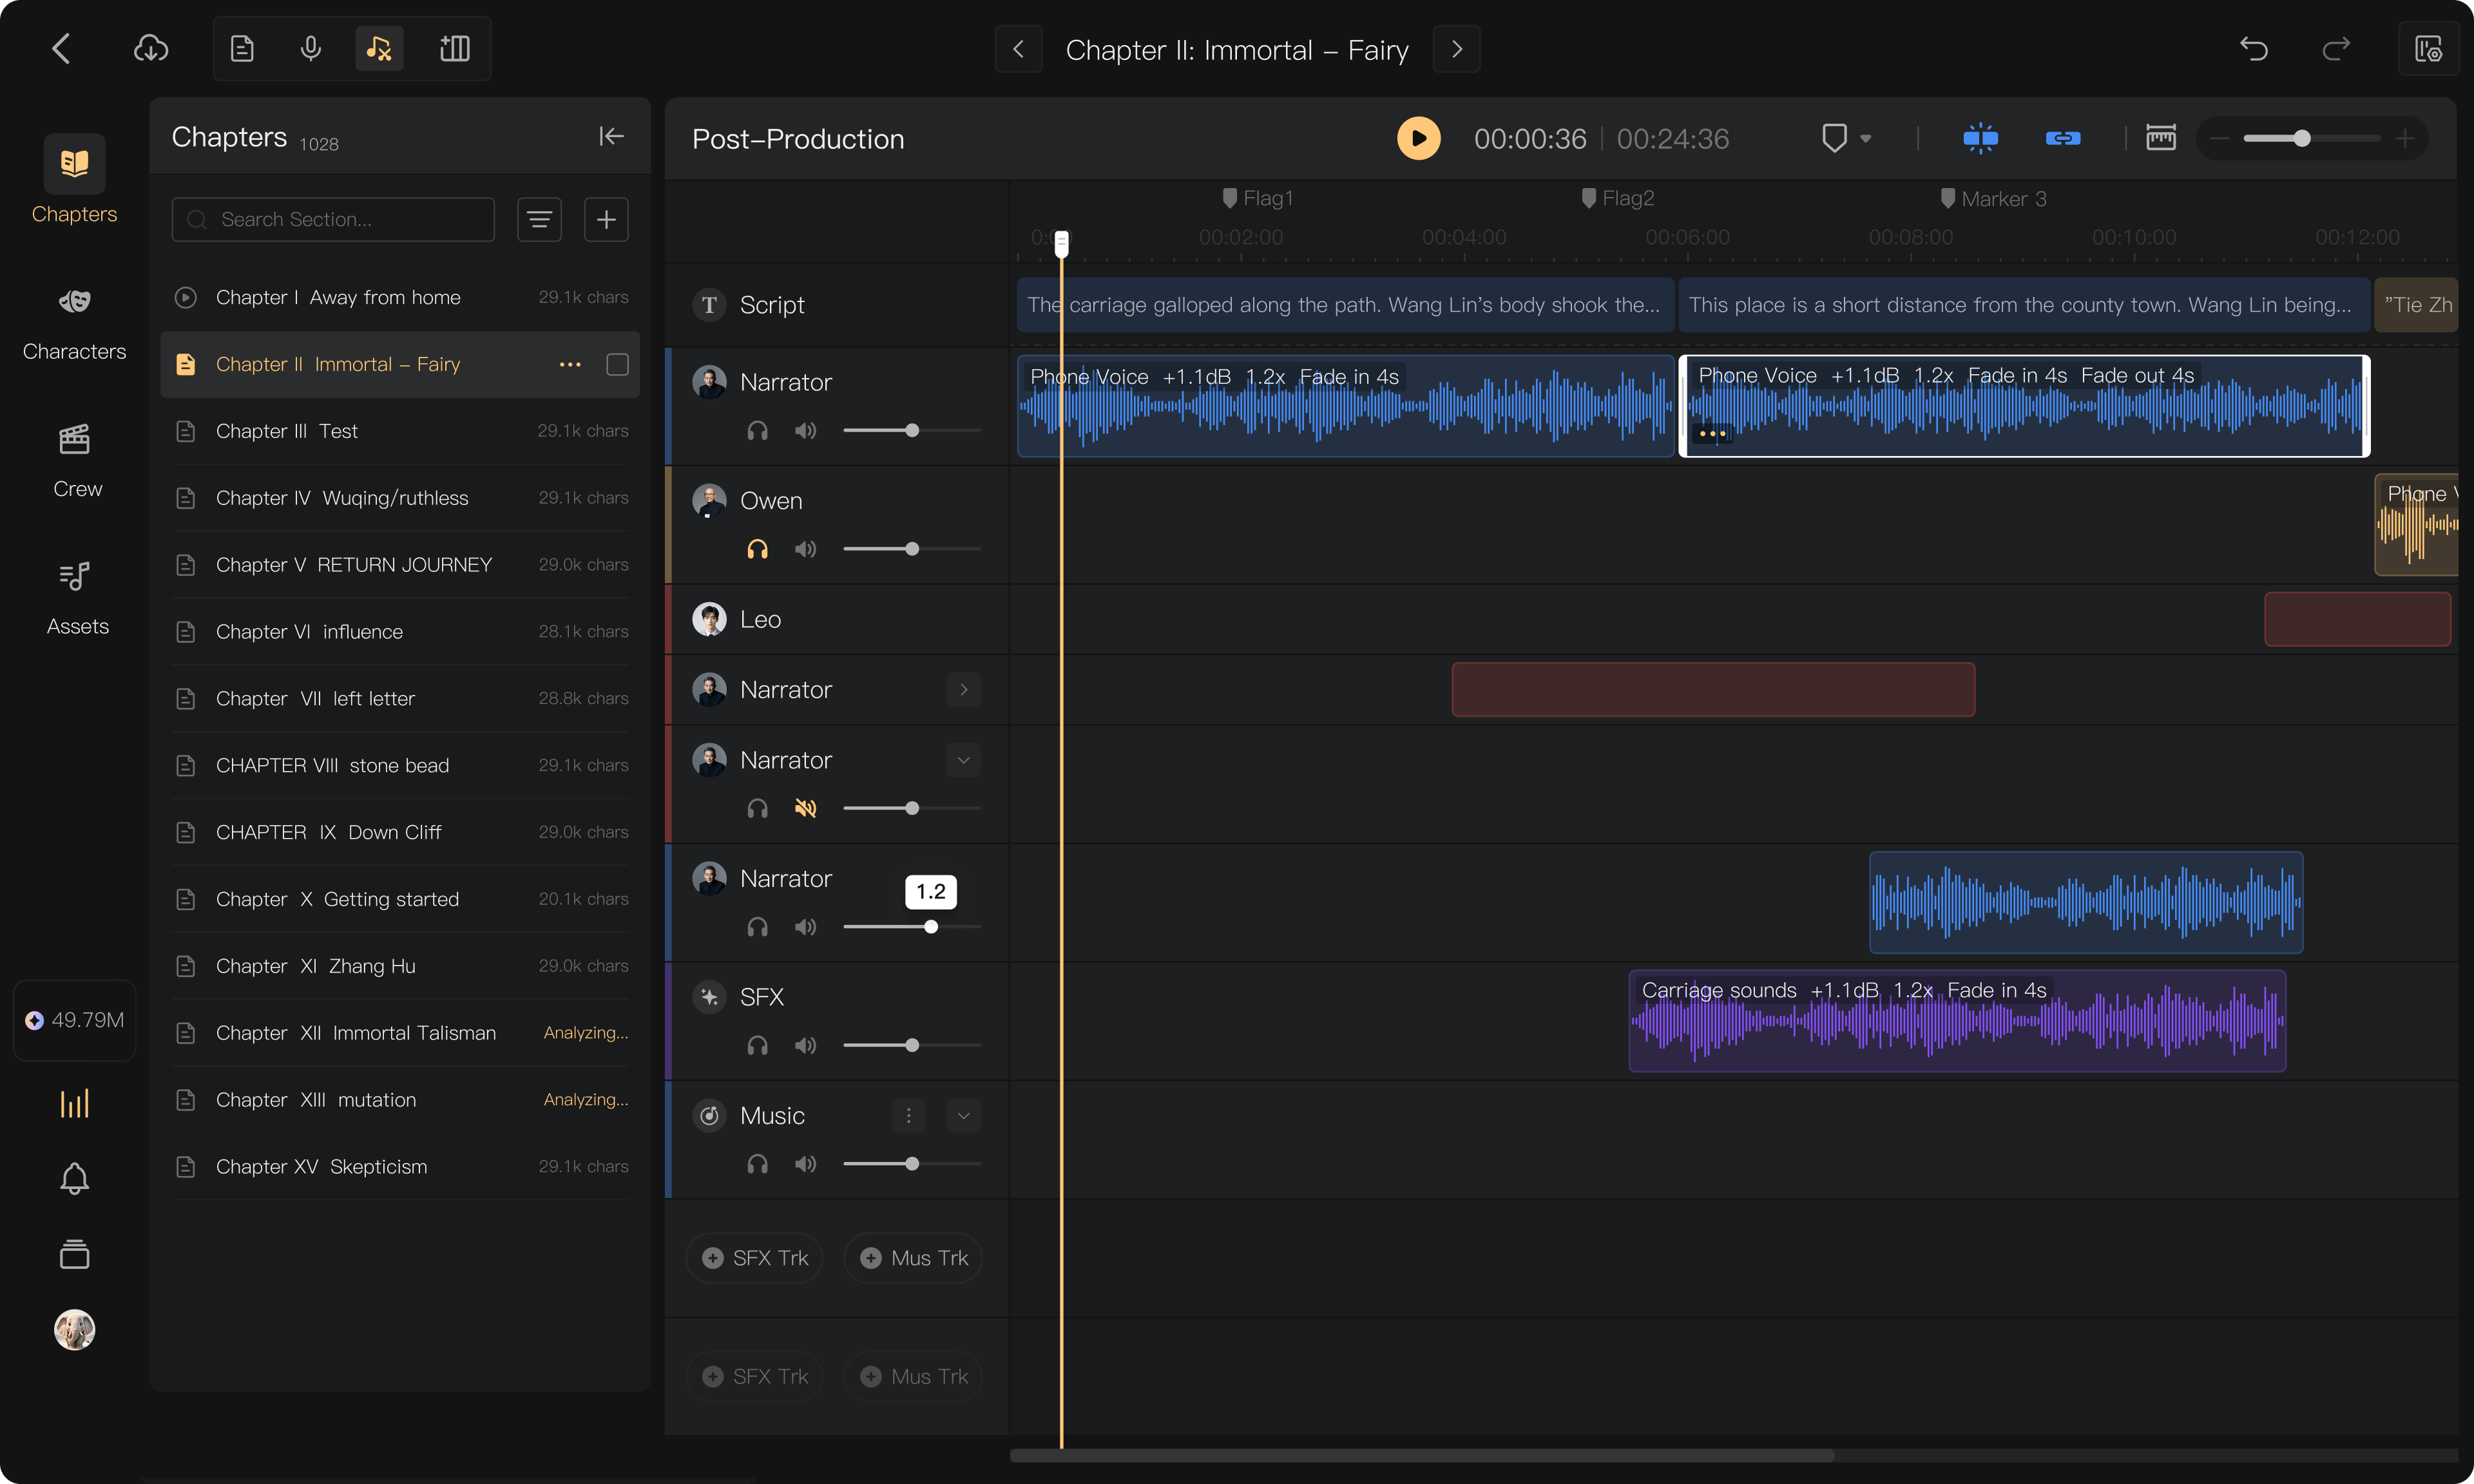
Task: Click the SFX track volume slider
Action: pos(911,1045)
